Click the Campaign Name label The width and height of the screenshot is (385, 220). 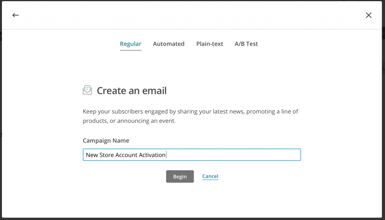tap(106, 141)
